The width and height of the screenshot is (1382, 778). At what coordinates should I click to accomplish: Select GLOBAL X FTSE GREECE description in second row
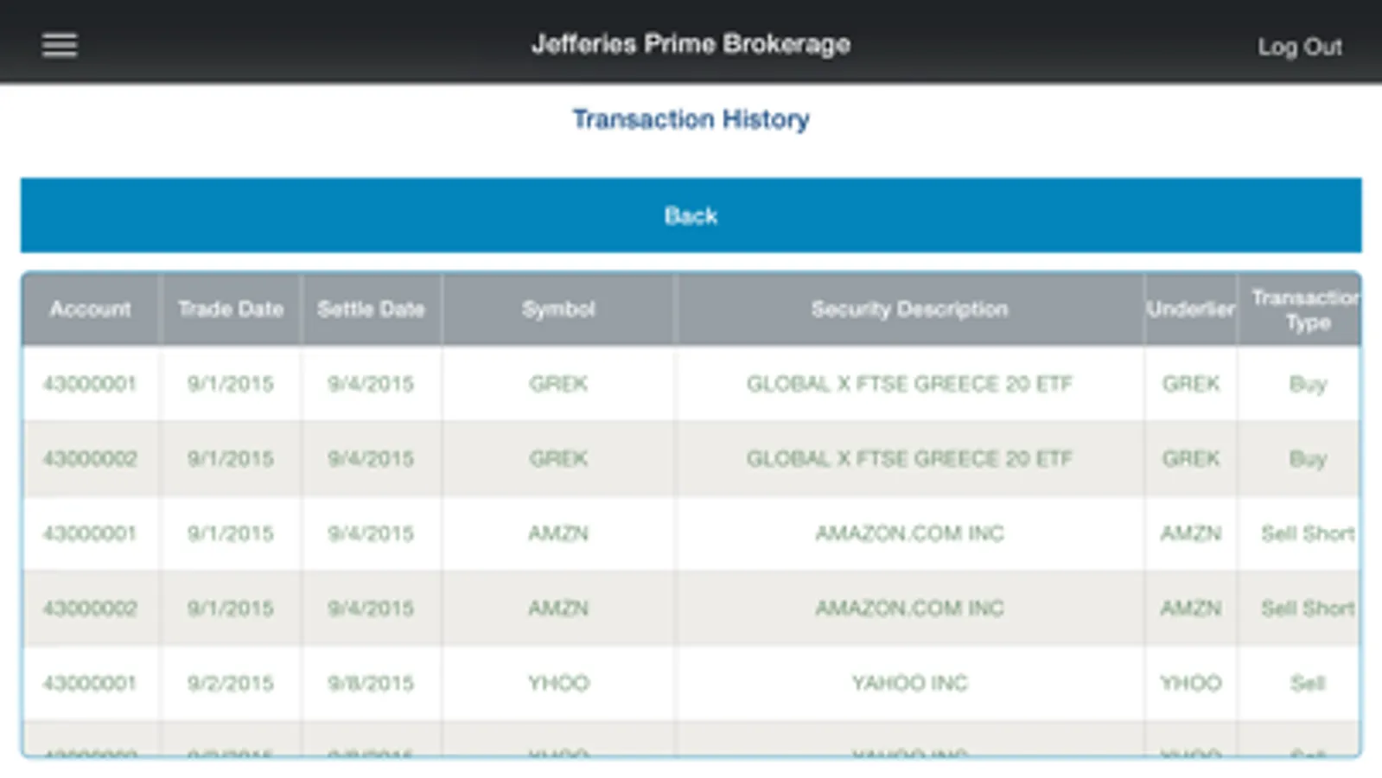(909, 458)
